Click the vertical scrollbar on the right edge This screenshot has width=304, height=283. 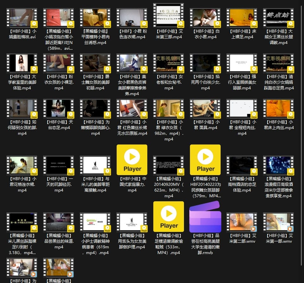[301, 136]
